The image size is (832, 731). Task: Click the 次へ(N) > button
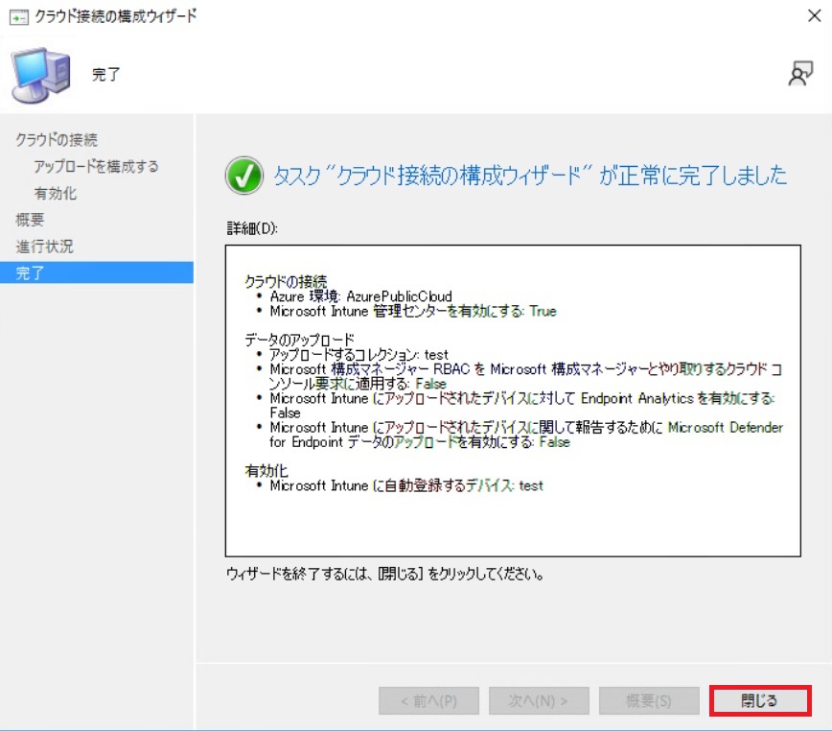(539, 701)
